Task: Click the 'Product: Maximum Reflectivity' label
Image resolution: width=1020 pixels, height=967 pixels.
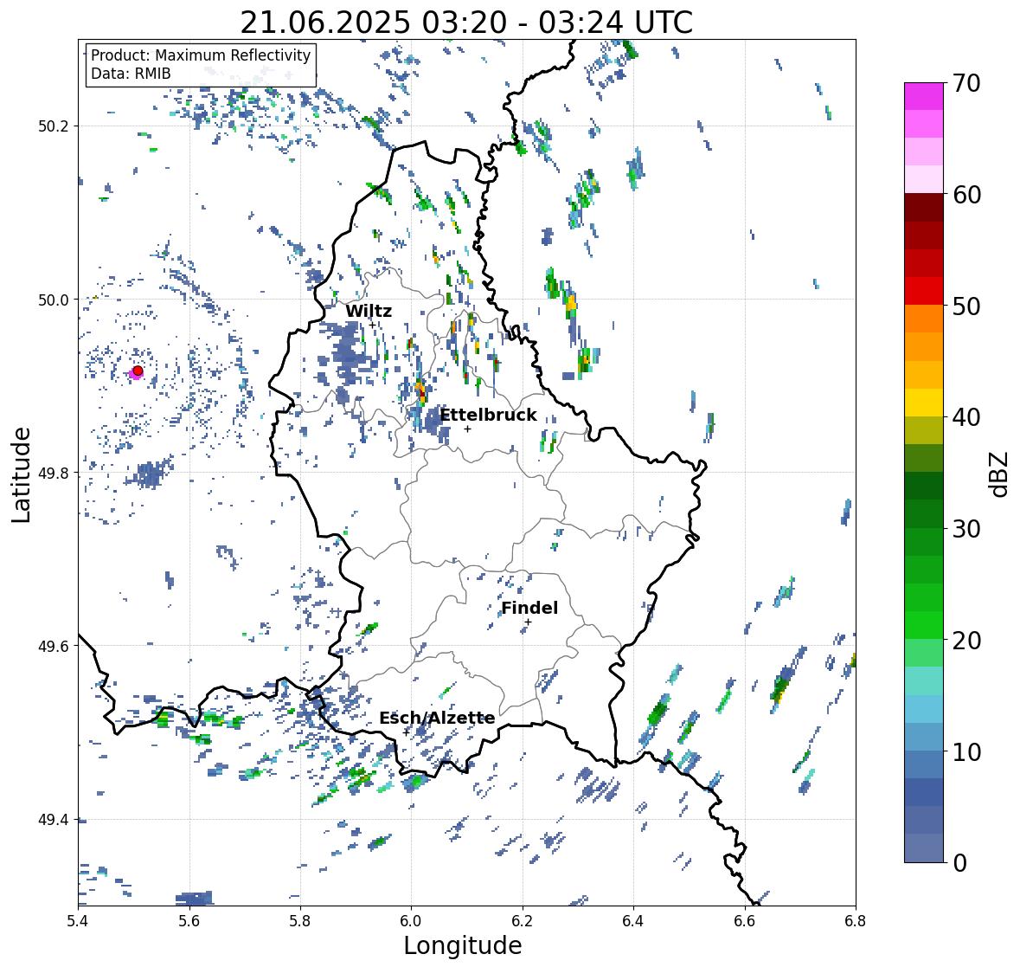Action: click(x=201, y=55)
